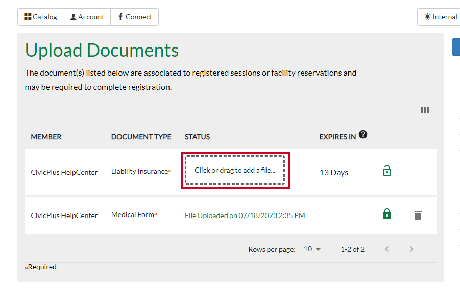Click the MEMBER column header
The width and height of the screenshot is (460, 288).
click(46, 137)
